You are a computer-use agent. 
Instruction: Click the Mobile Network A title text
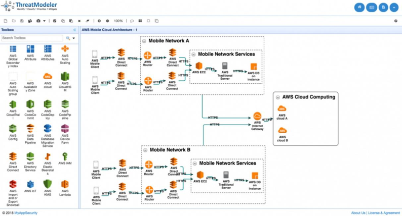click(x=169, y=41)
